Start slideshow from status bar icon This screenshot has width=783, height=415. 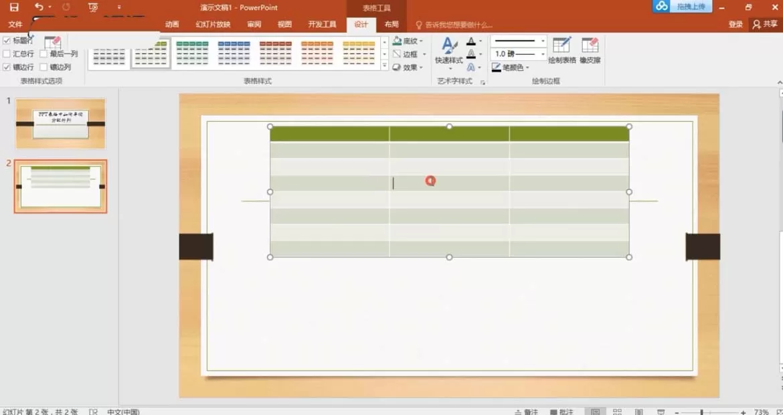point(661,412)
